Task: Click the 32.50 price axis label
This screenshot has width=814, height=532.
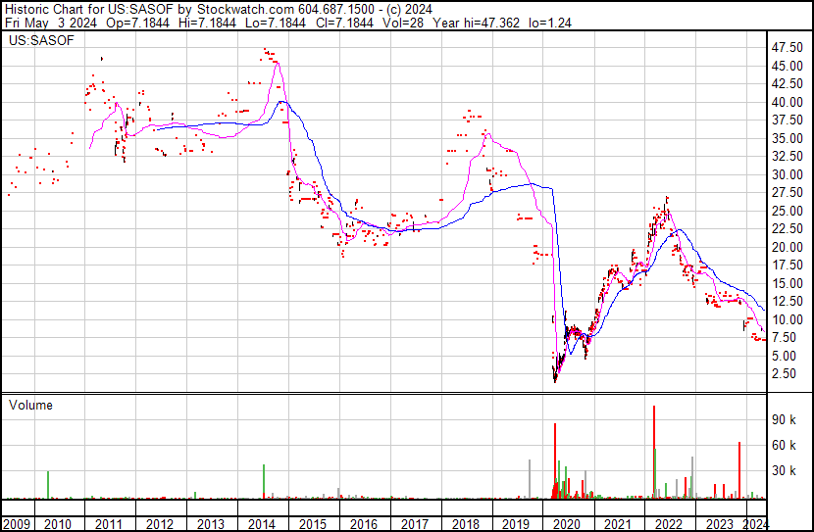Action: point(787,157)
